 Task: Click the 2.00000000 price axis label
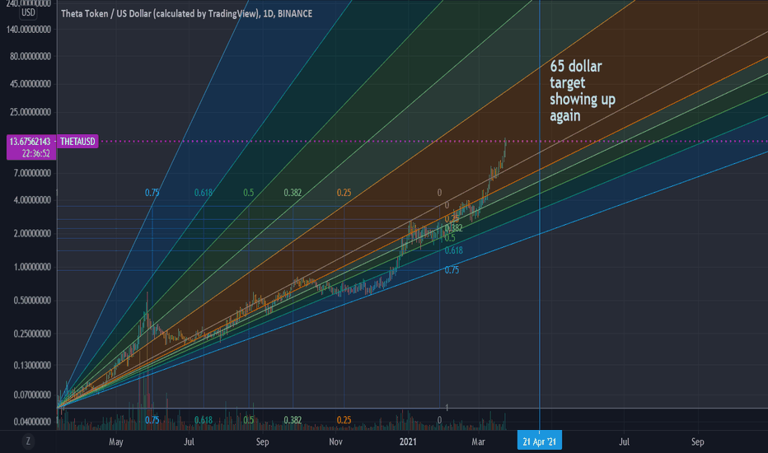32,234
